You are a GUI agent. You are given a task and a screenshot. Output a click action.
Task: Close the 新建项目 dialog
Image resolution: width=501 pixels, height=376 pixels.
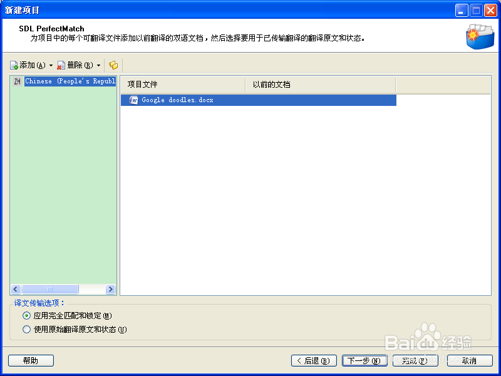[490, 10]
